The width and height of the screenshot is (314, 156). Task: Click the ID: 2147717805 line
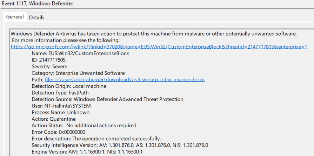[48, 60]
